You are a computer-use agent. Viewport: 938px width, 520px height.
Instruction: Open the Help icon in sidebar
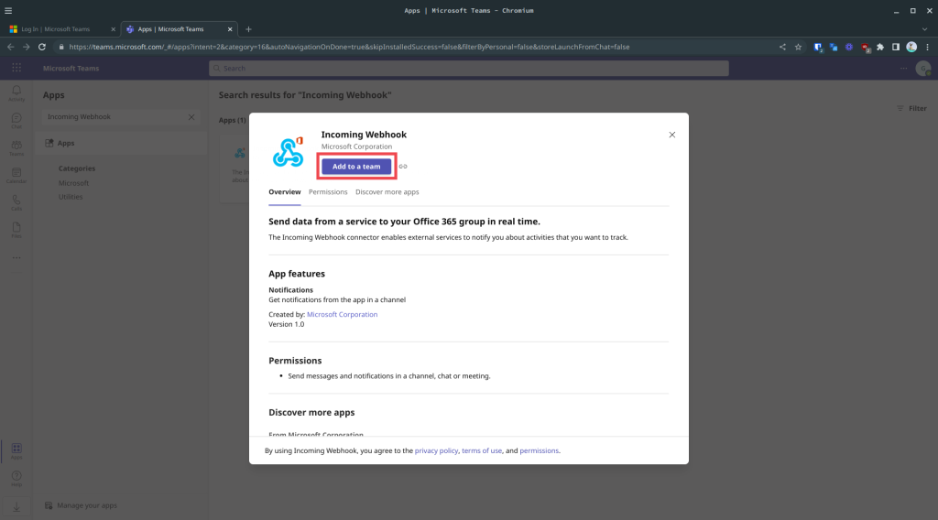[x=16, y=479]
